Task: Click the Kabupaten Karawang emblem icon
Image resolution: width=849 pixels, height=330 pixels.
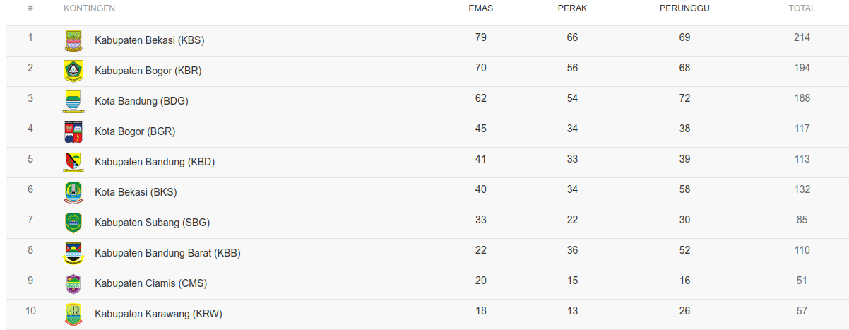Action: (73, 314)
